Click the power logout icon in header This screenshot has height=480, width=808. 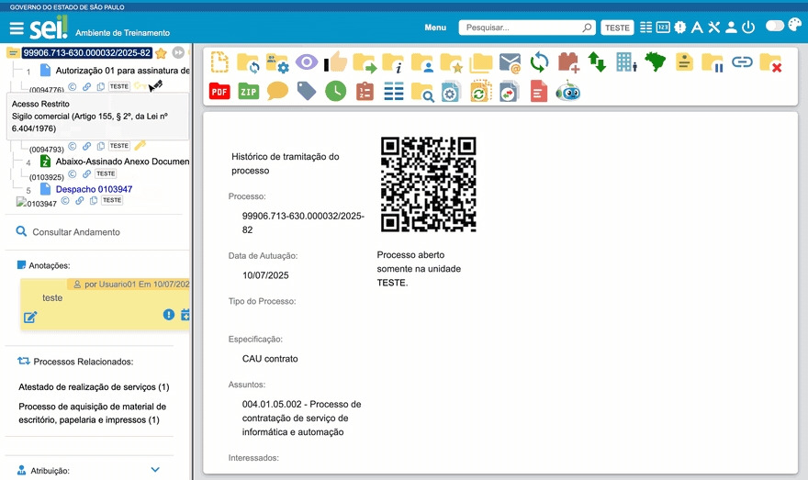click(x=748, y=28)
